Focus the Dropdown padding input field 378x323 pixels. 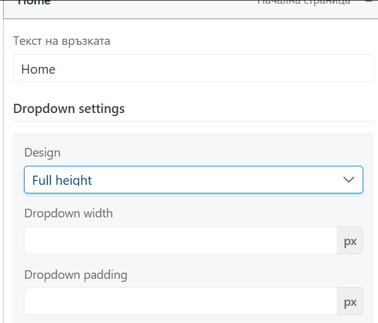[x=180, y=302]
